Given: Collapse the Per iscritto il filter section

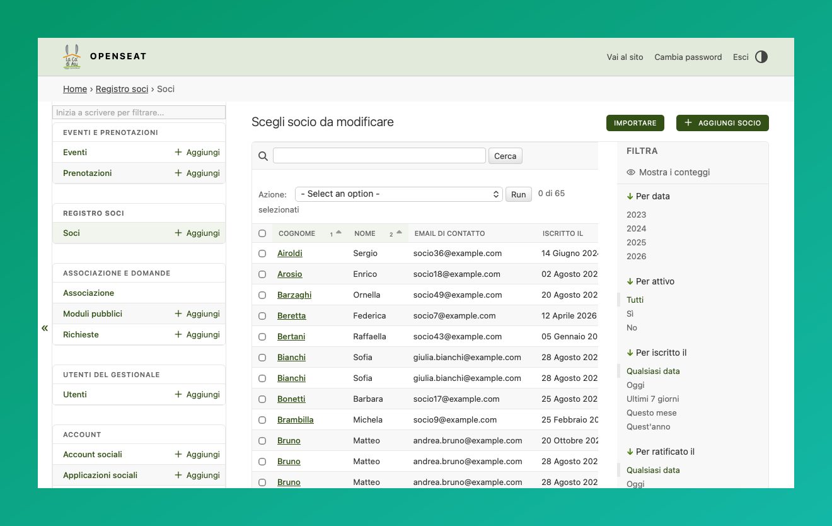Looking at the screenshot, I should point(657,353).
